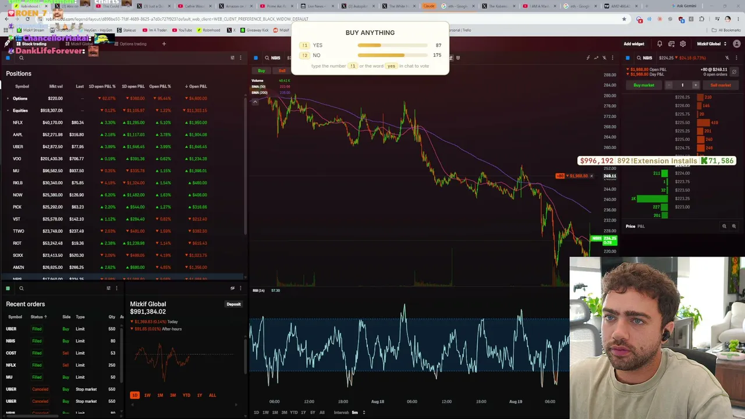Select YTD range on portfolio chart
The height and width of the screenshot is (419, 745).
(186, 395)
